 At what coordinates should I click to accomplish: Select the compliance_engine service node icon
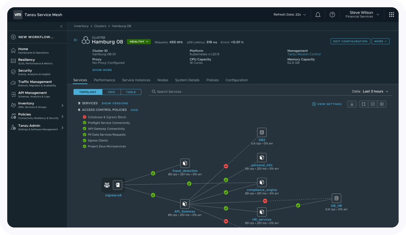coord(262,182)
